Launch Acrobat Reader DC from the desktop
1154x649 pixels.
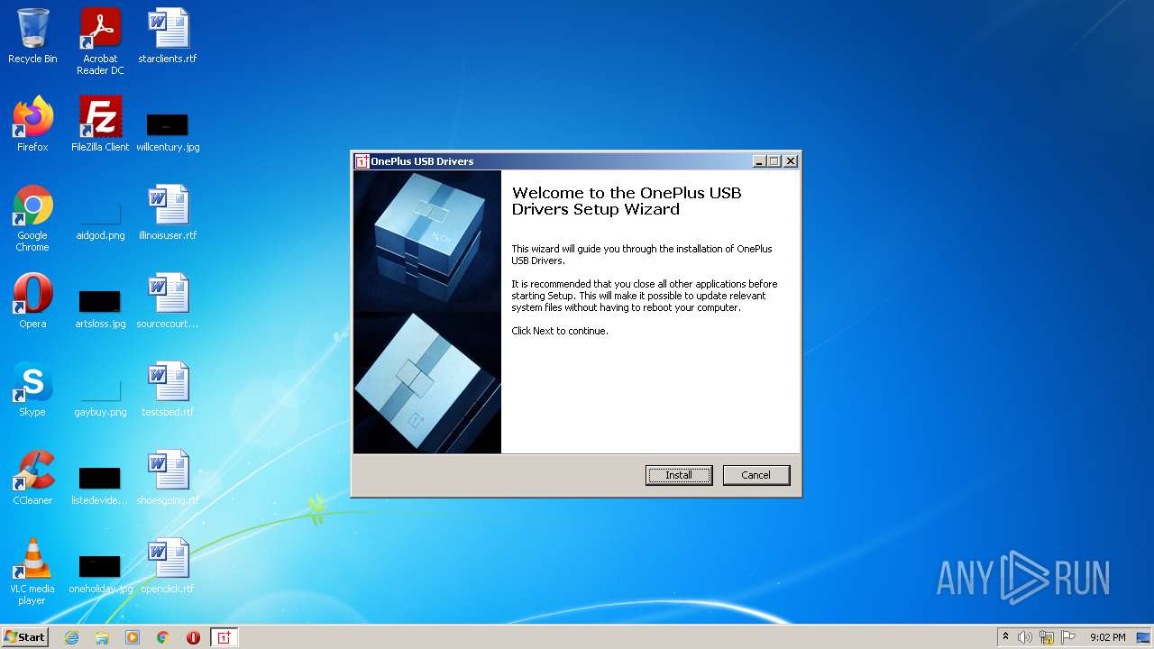(x=100, y=41)
